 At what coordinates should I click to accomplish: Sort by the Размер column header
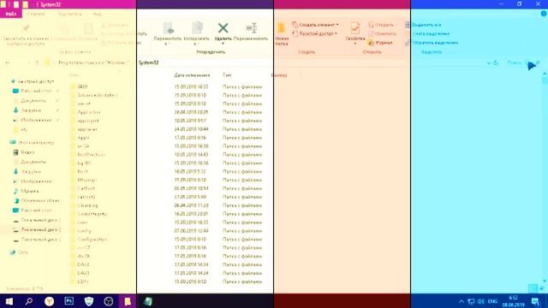coord(279,75)
